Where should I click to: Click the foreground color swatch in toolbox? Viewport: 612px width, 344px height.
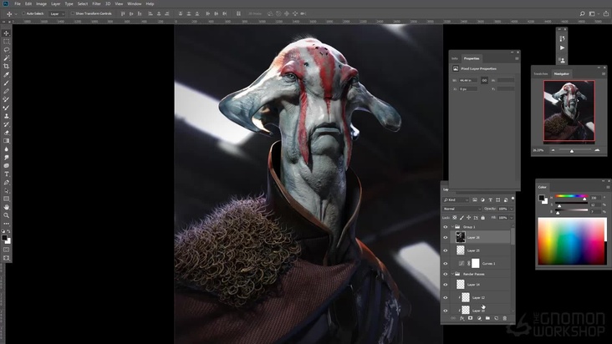coord(4,237)
